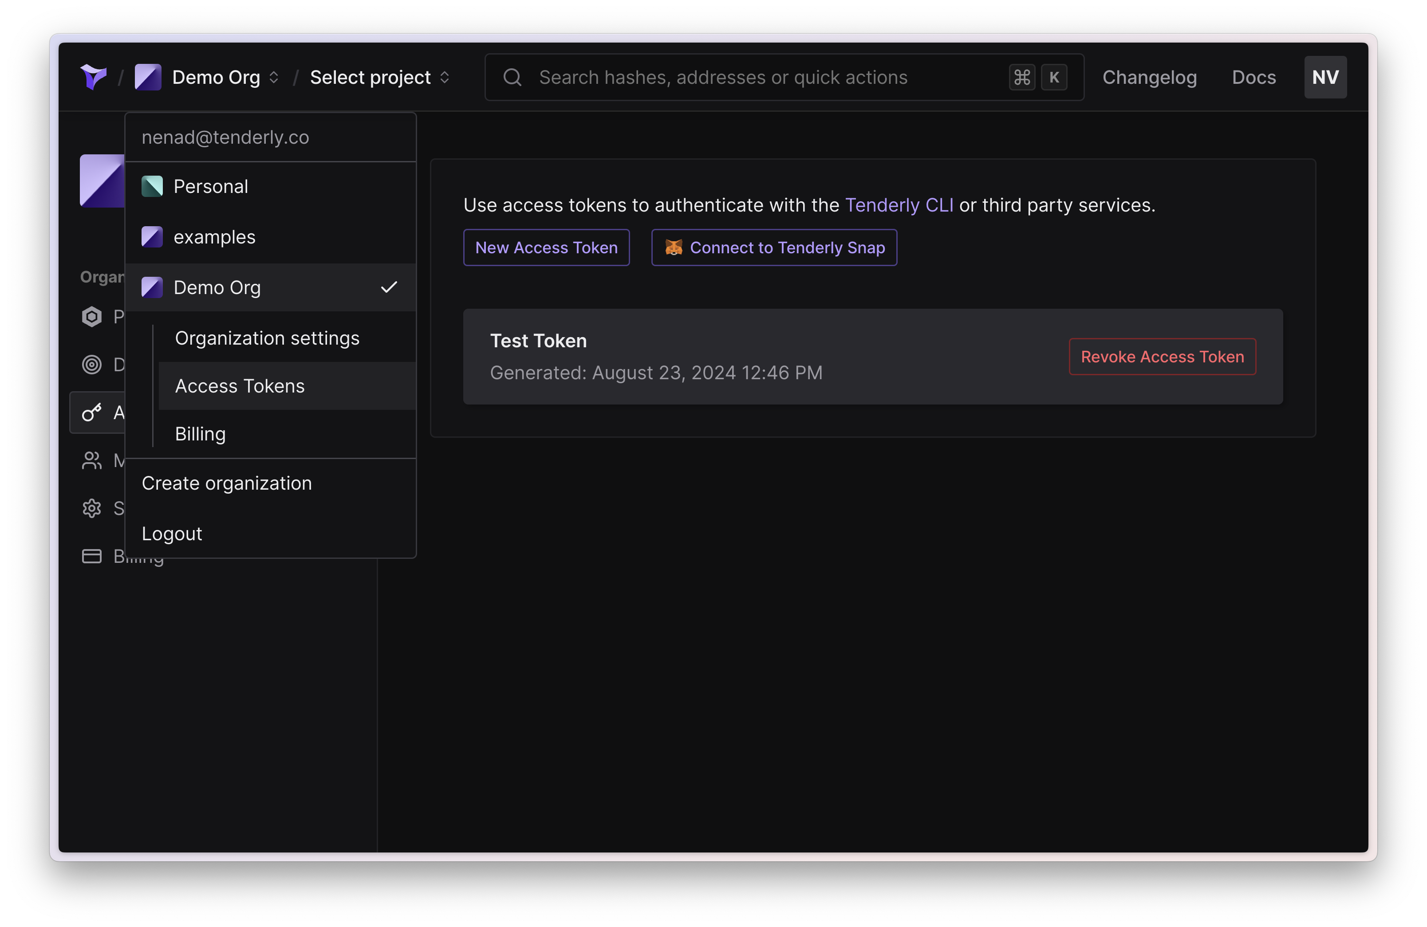Open the Select project dropdown
This screenshot has width=1427, height=927.
[379, 77]
